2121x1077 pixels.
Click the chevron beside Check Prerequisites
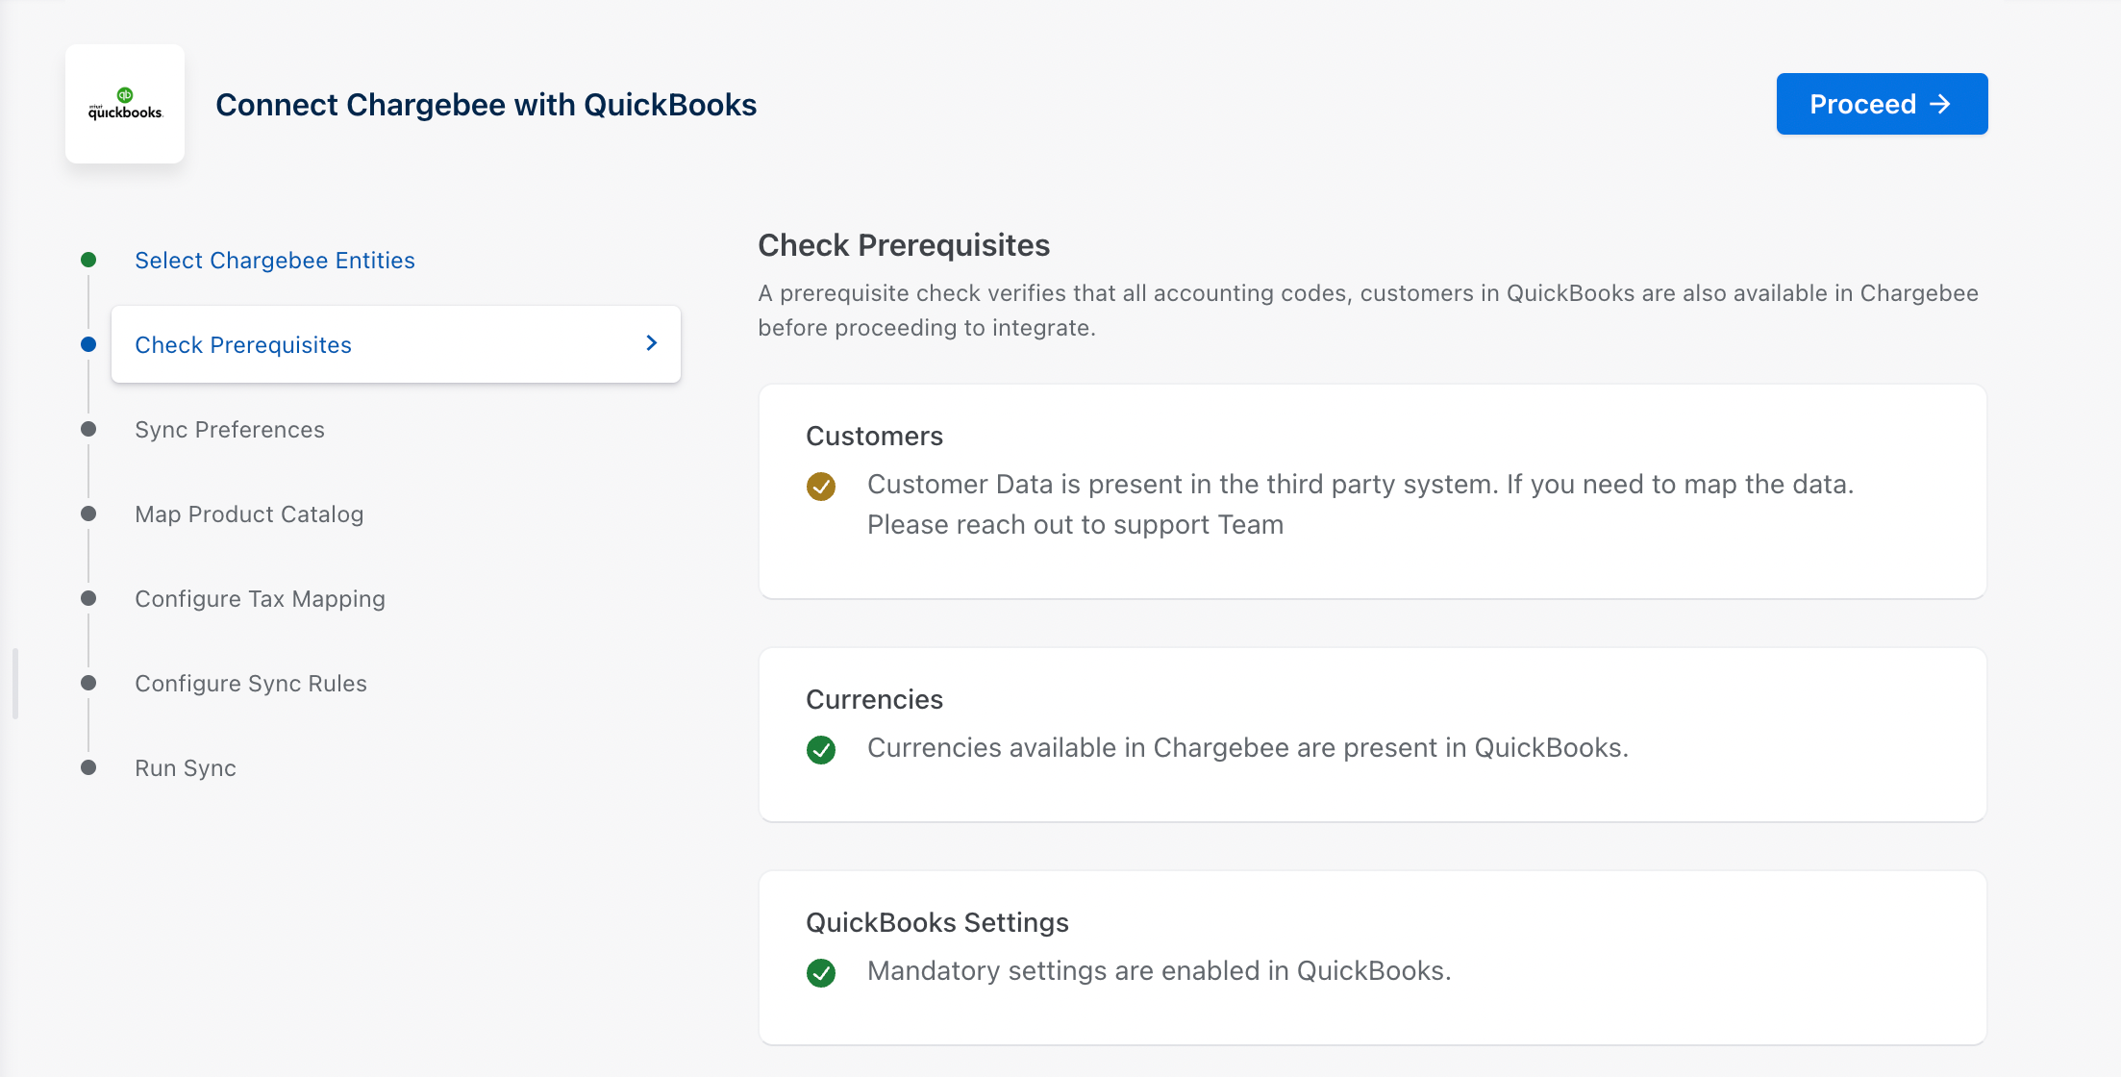pyautogui.click(x=651, y=343)
